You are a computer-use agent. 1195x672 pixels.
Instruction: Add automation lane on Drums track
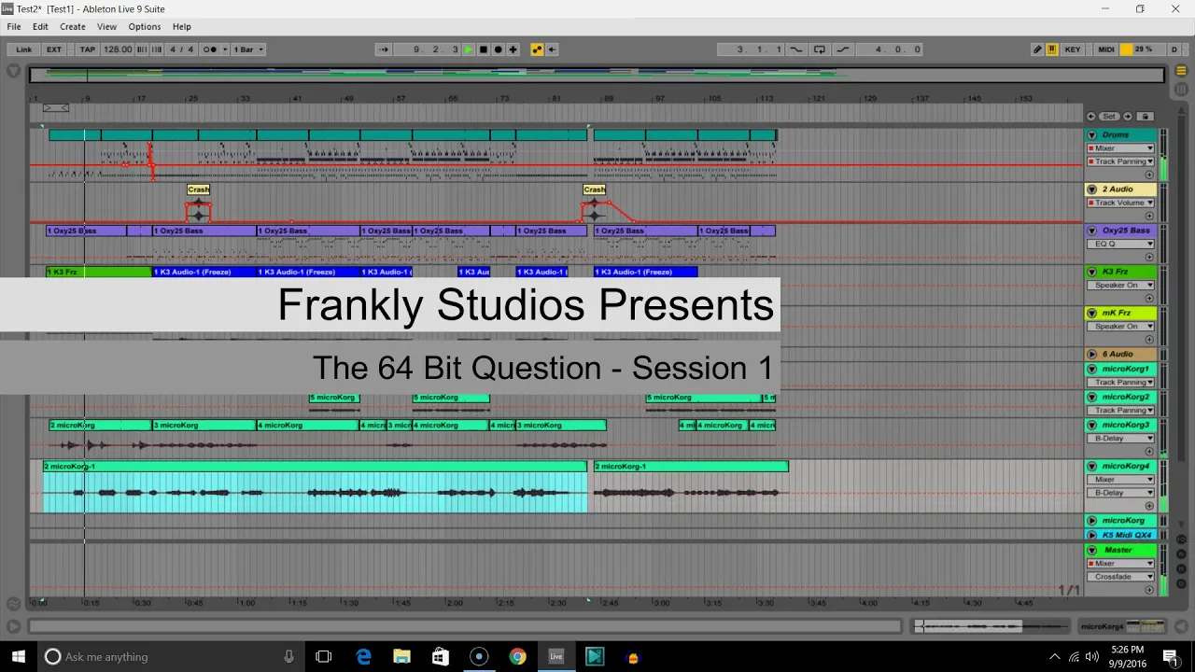coord(1149,175)
